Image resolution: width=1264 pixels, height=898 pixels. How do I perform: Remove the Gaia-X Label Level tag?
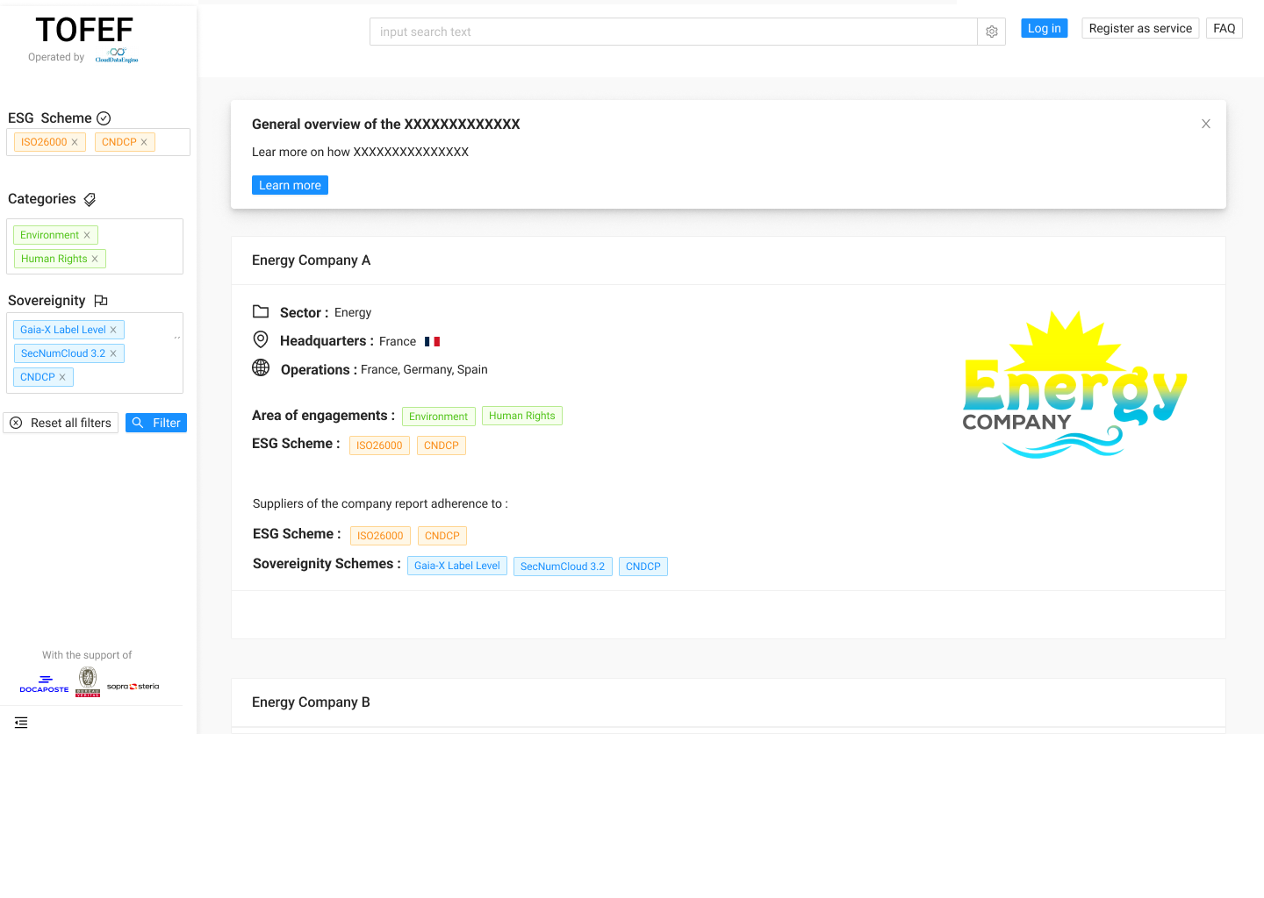113,330
